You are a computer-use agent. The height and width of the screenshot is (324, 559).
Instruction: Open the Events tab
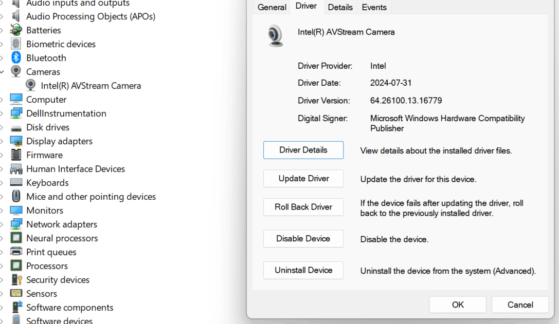click(374, 7)
